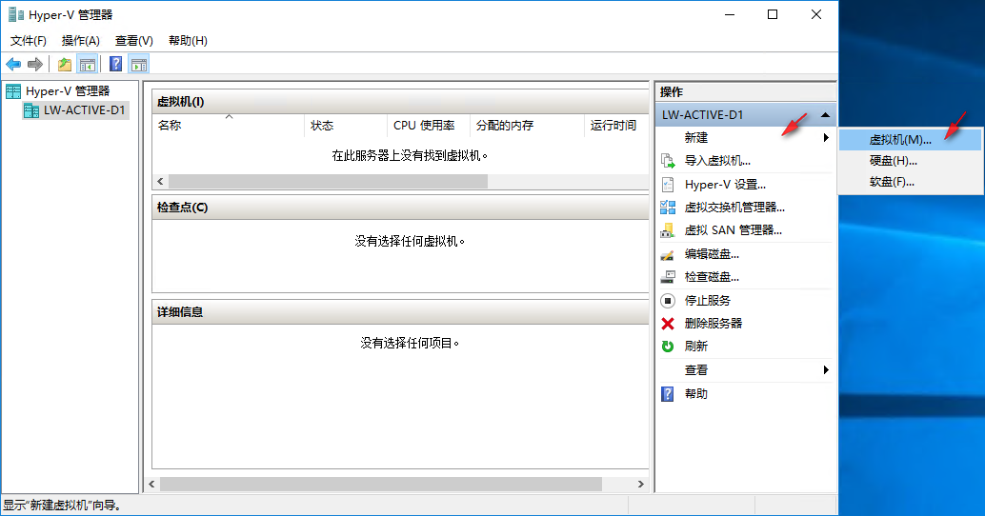Click the Import Virtual Machine icon

click(x=668, y=161)
